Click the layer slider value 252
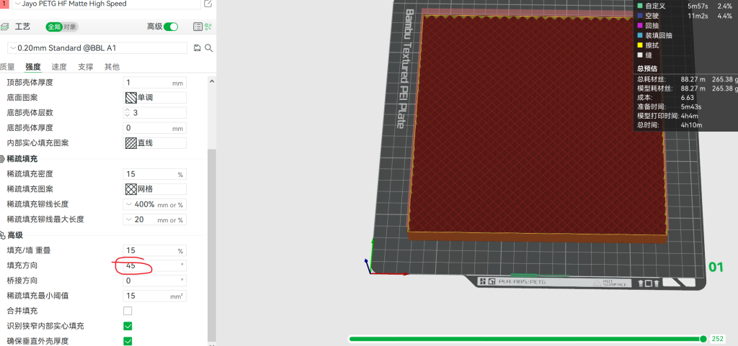Viewport: 738px width, 346px height. click(x=718, y=339)
